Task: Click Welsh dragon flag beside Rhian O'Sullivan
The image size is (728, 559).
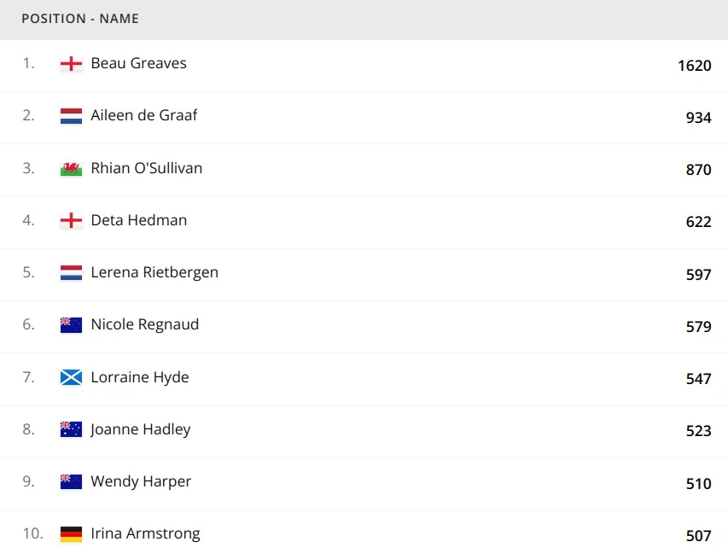Action: (71, 168)
